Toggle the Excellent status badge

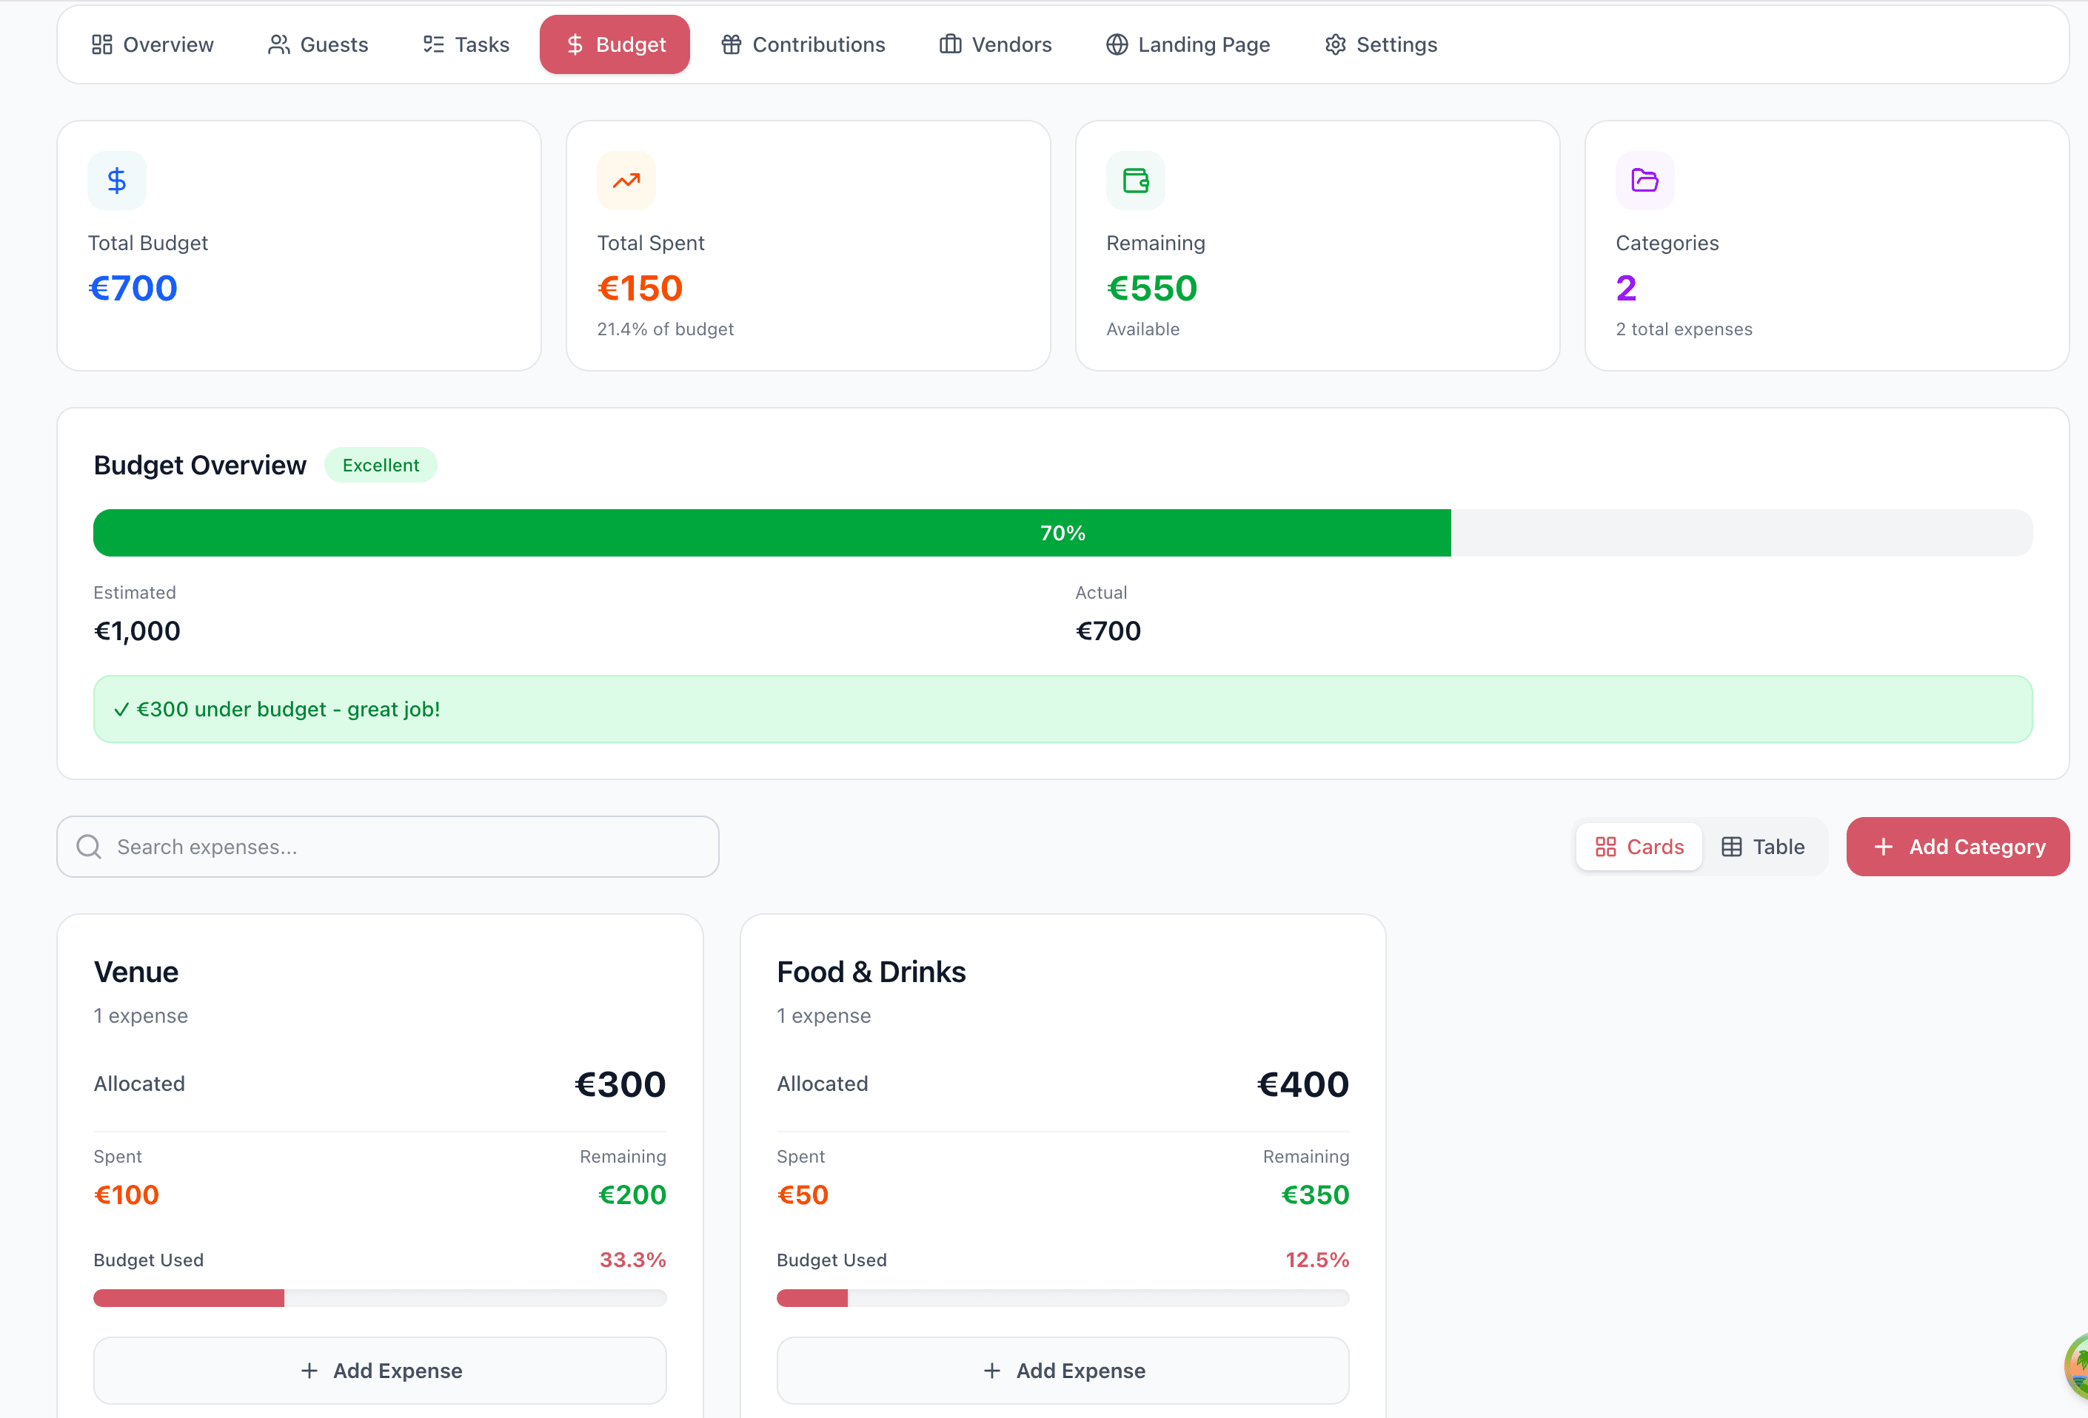(x=381, y=464)
